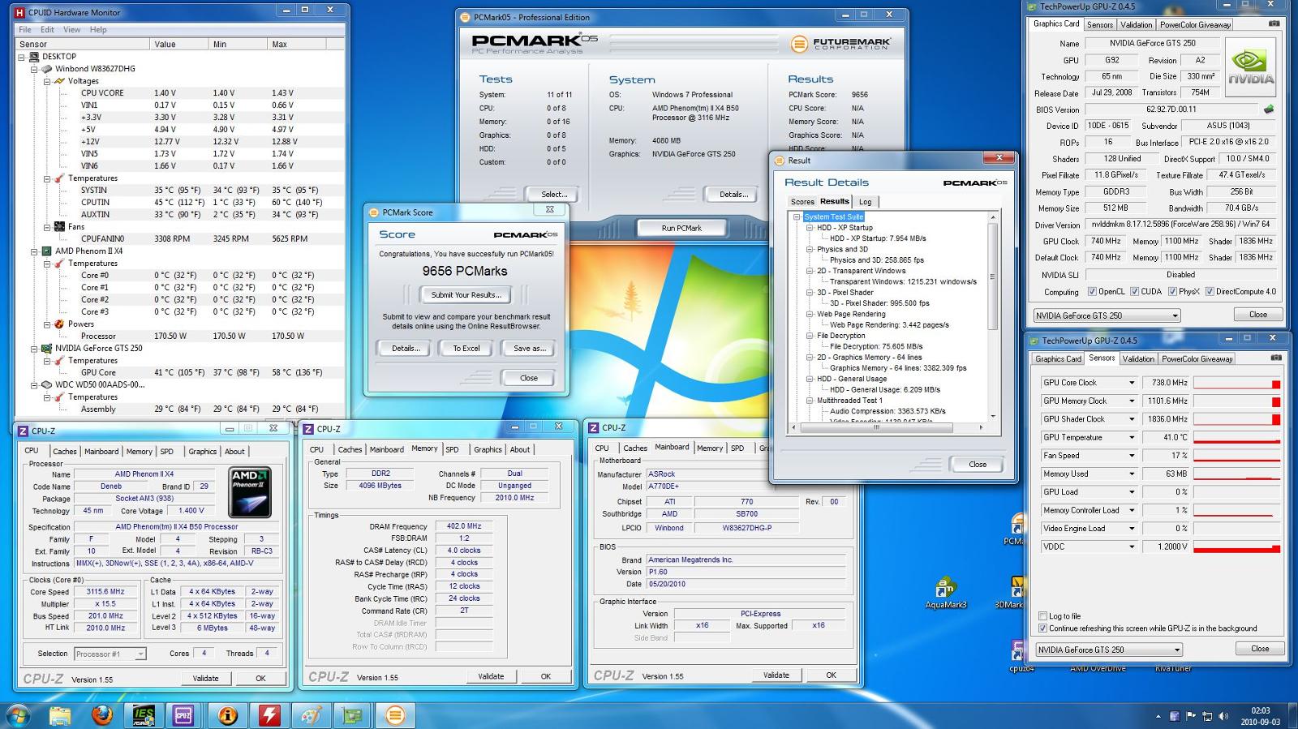This screenshot has height=729, width=1298.
Task: Open the File menu in HWMonitor
Action: pos(25,29)
